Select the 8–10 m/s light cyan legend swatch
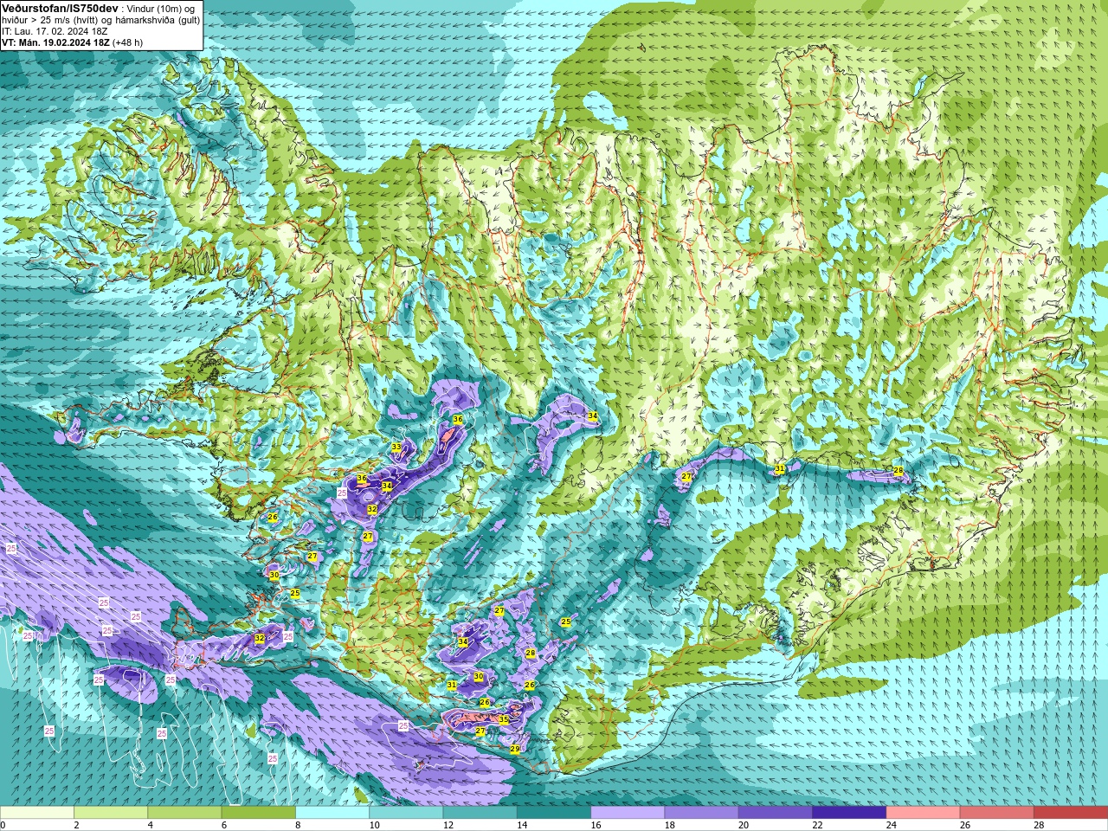This screenshot has width=1108, height=831. [x=332, y=813]
